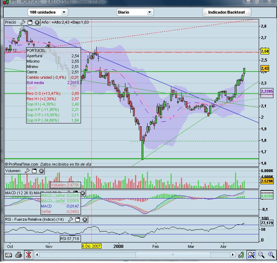Screen dimensions: 277x263
Task: Click the 0,0208 MACD value label
Action: pos(267,196)
